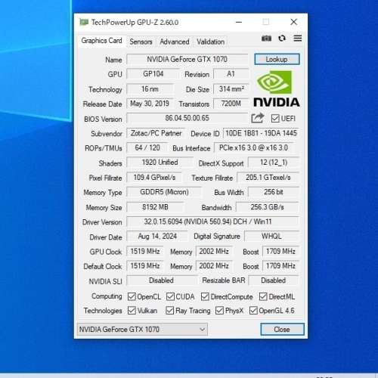Take a screenshot with the camera icon

[266, 39]
